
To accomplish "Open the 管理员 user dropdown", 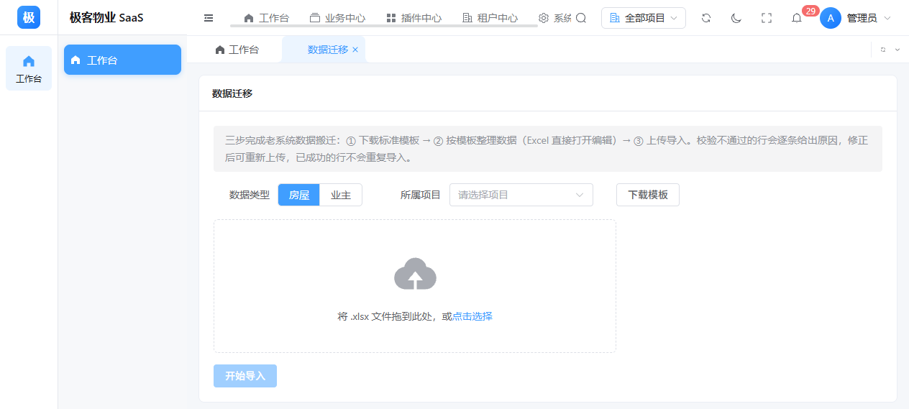I will point(869,18).
